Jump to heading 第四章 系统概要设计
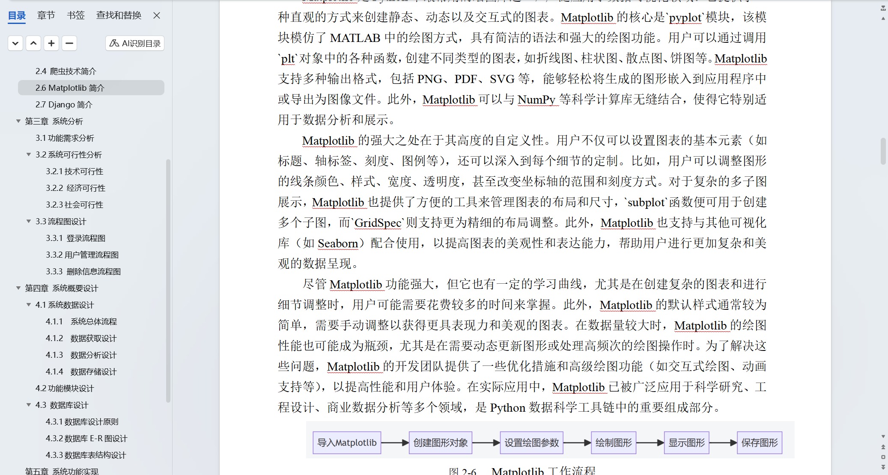The image size is (888, 475). click(x=62, y=288)
